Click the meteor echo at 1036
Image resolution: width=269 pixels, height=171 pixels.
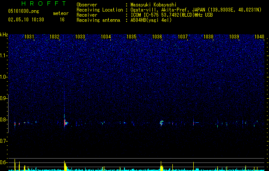161,123
